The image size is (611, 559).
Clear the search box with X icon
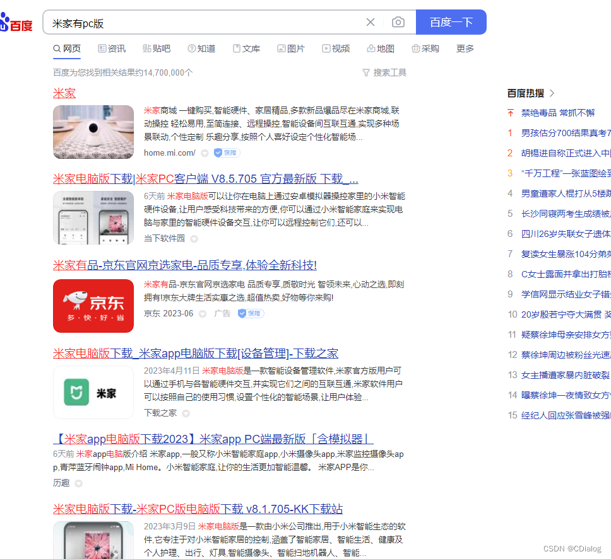click(x=371, y=22)
